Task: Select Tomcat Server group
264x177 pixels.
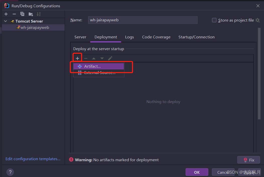Action: [29, 21]
